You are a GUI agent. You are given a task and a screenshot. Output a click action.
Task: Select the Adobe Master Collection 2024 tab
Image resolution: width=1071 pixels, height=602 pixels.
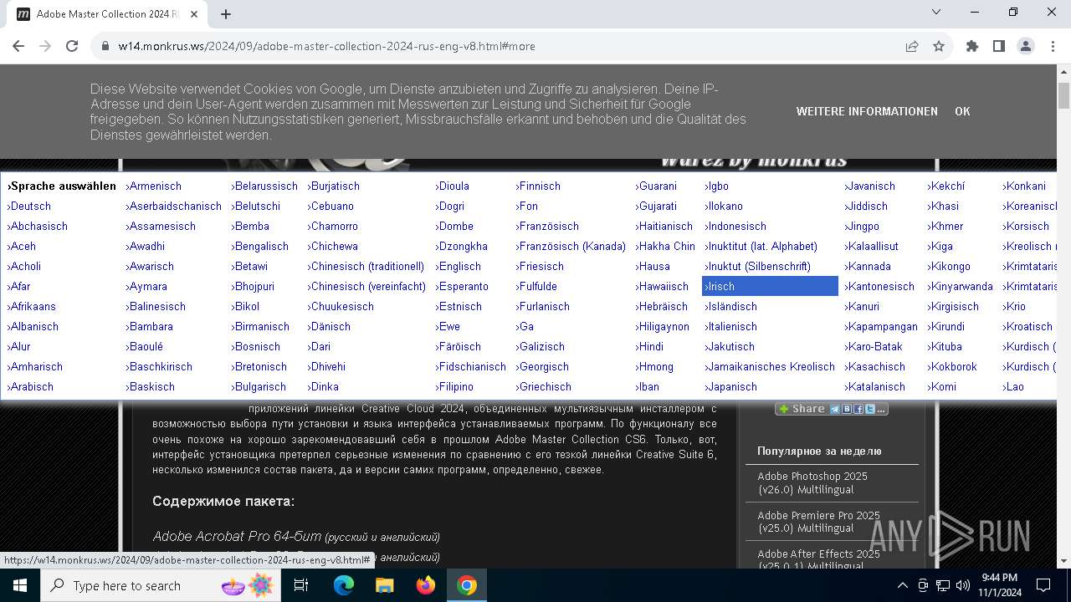(107, 14)
